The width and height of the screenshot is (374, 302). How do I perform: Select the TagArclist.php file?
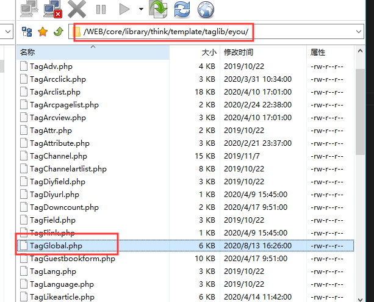[55, 92]
